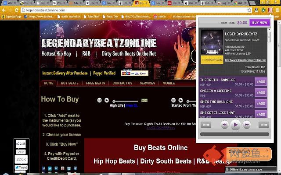Viewport: 281px width, 175px height.
Task: Click the green circular extension icon
Action: [263, 10]
